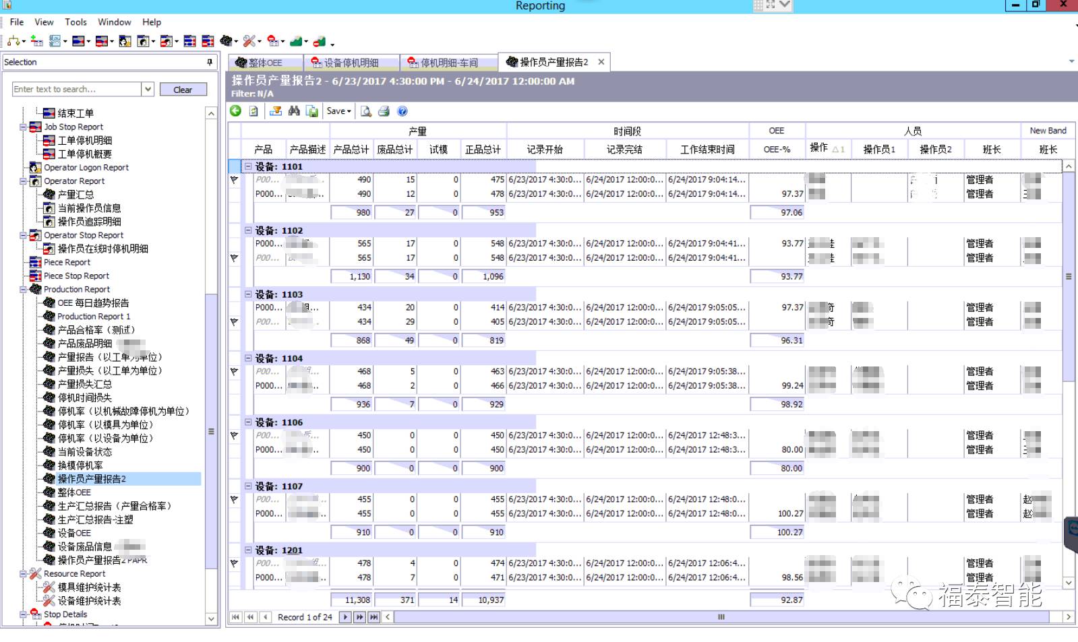This screenshot has width=1078, height=642.
Task: Click the green back arrow in report toolbar
Action: (235, 111)
